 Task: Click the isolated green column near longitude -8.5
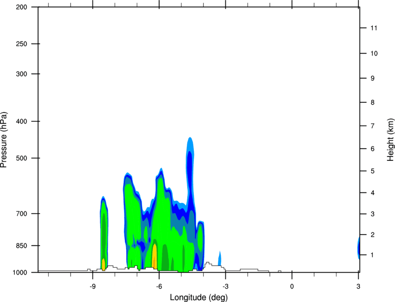point(104,233)
